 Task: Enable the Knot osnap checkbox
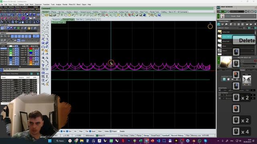(x=97, y=131)
